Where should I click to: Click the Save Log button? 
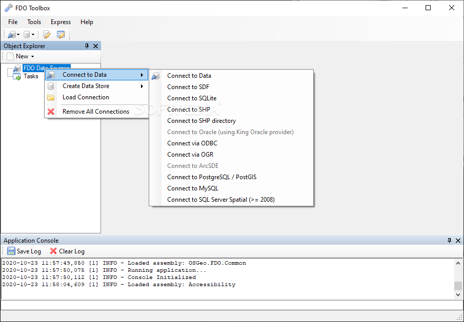(24, 251)
